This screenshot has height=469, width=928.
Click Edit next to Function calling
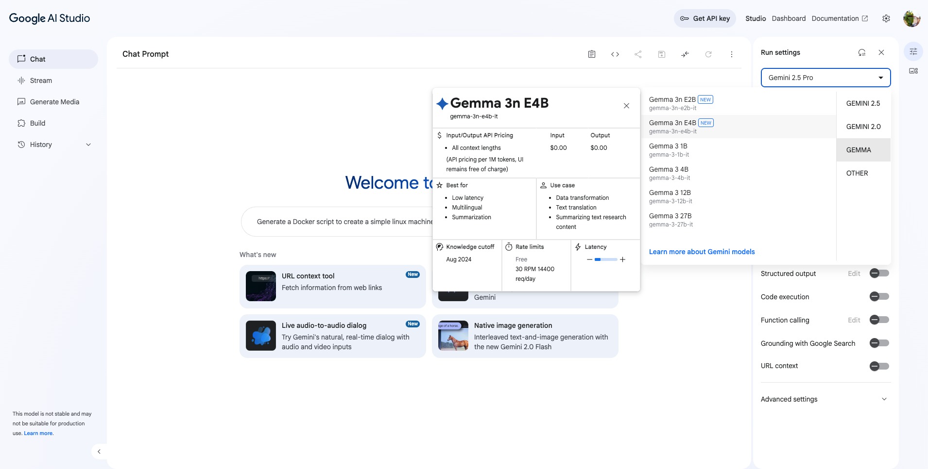pyautogui.click(x=854, y=320)
